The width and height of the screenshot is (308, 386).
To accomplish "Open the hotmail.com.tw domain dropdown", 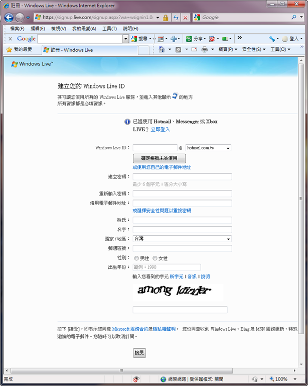I will 208,148.
